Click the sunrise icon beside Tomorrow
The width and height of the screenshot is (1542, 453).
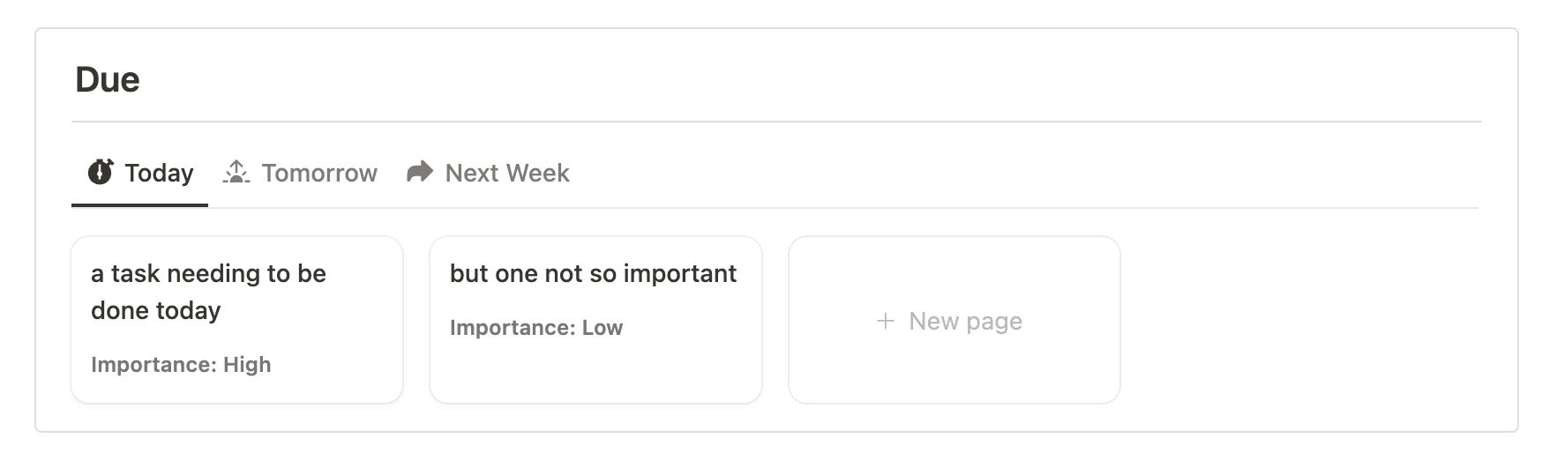pyautogui.click(x=236, y=172)
